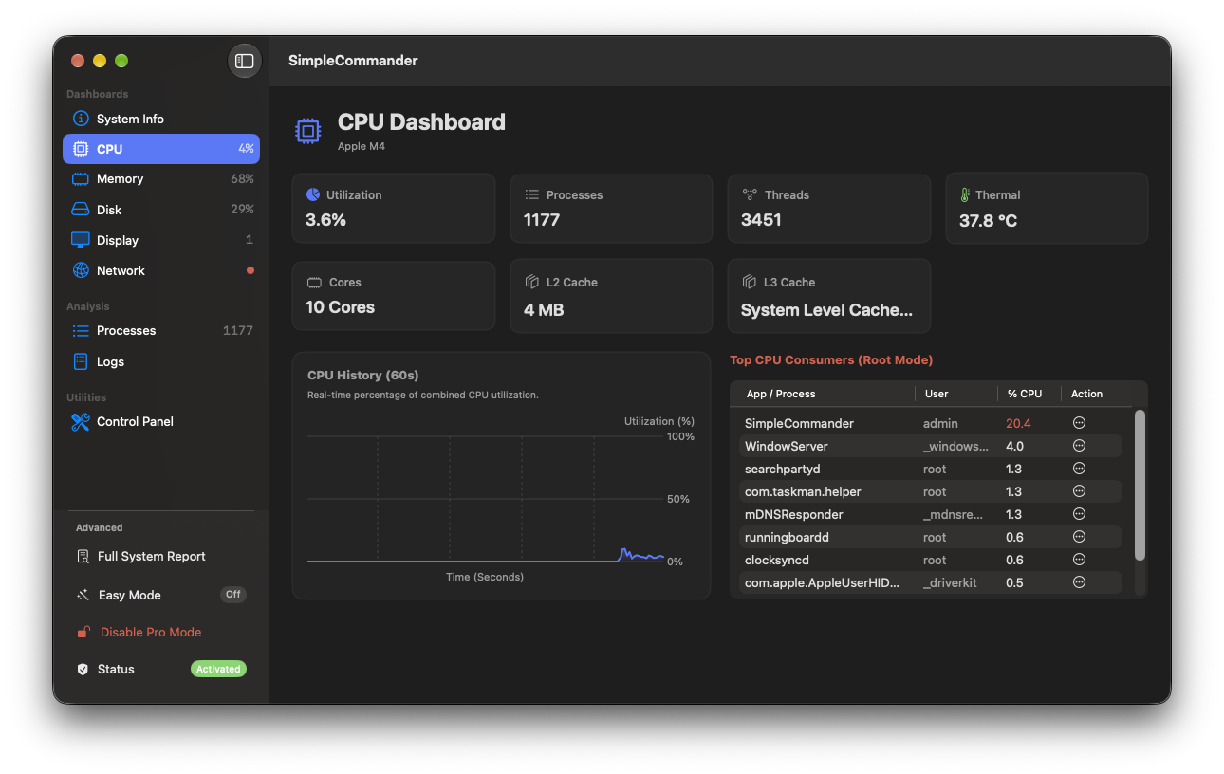Open action menu for WindowServer process
Screen dimensions: 1224x774
tap(1079, 446)
